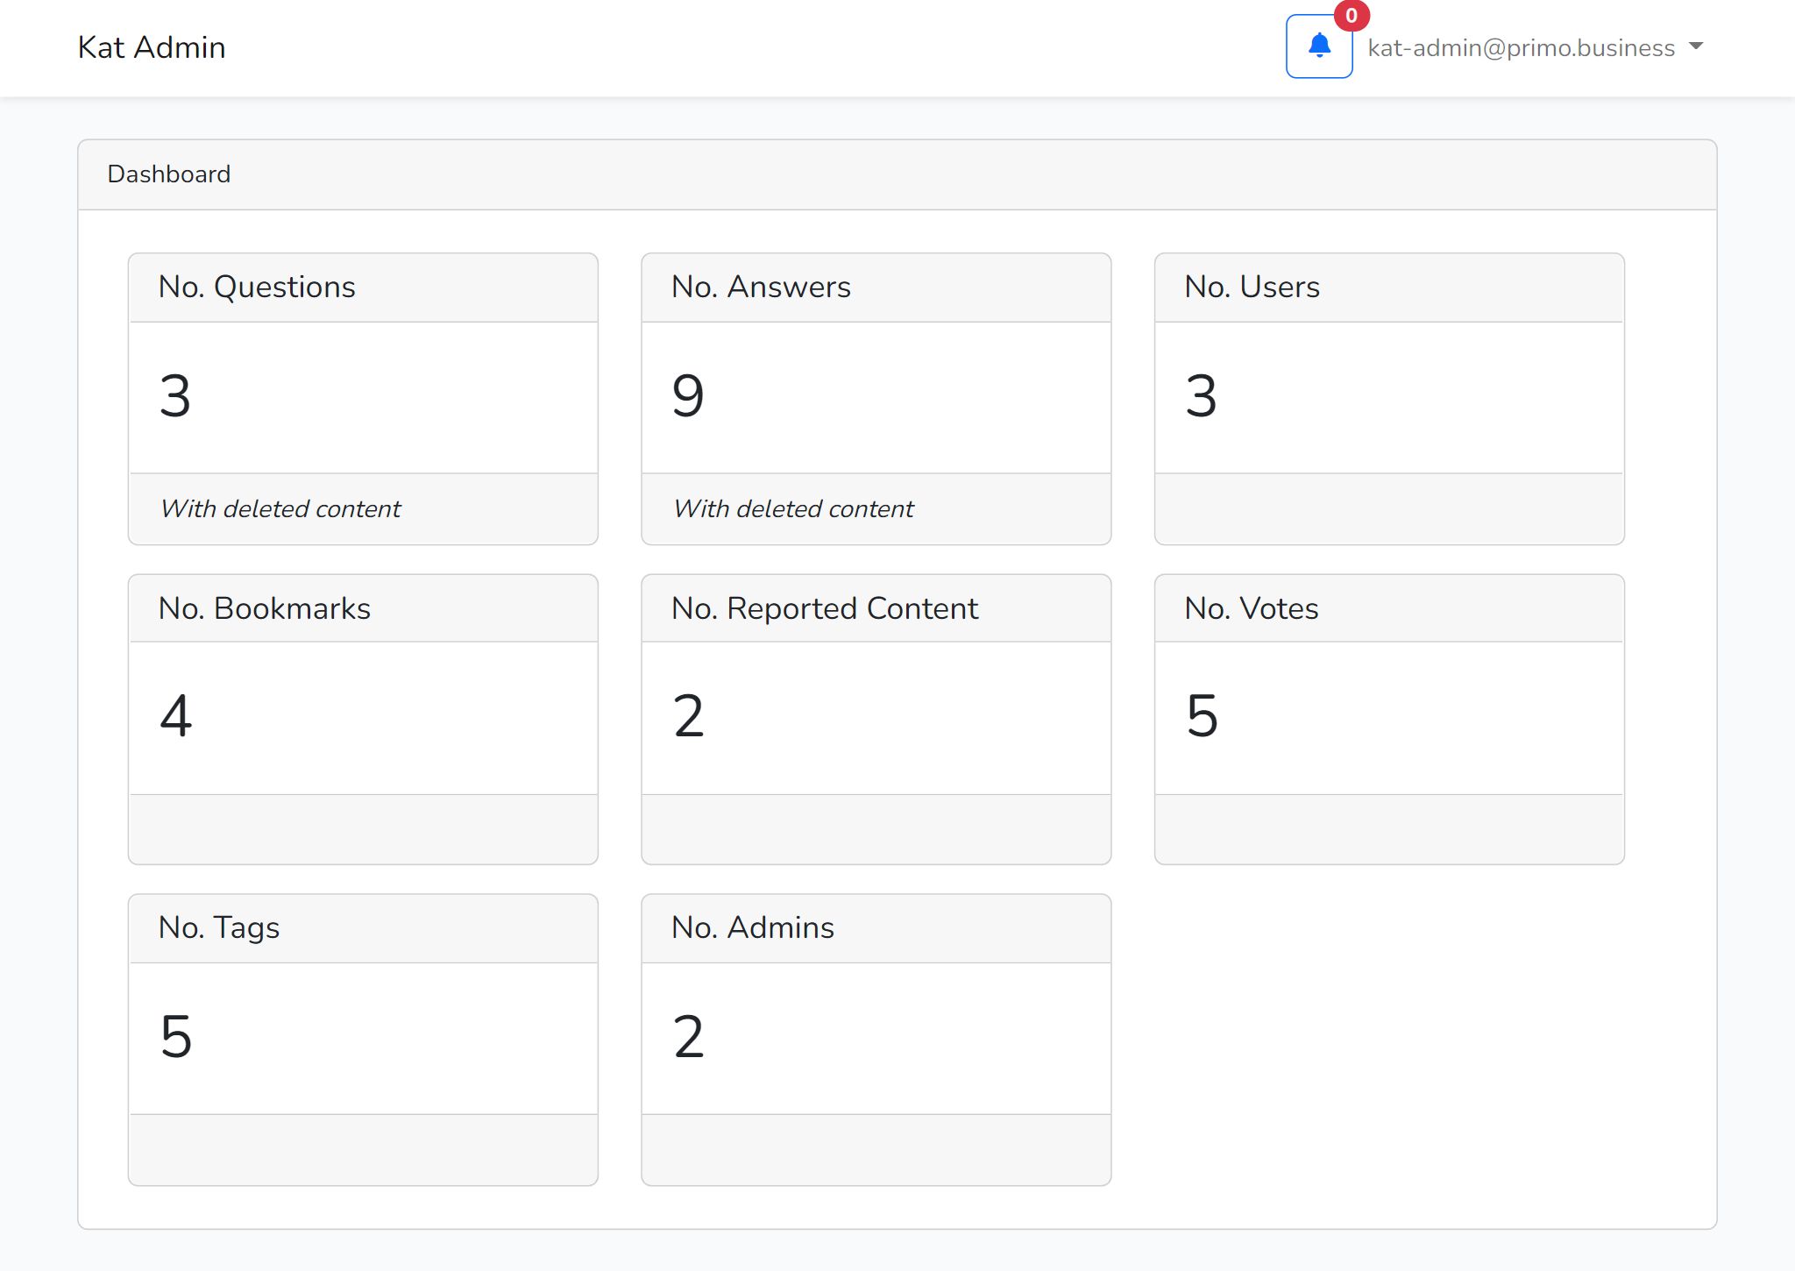Viewport: 1795px width, 1271px height.
Task: Click the No. Tags card title
Action: (219, 928)
